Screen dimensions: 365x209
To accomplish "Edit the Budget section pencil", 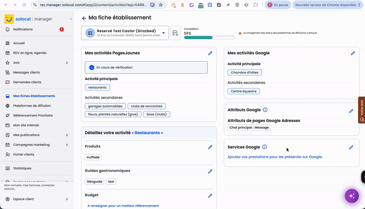I will point(210,196).
